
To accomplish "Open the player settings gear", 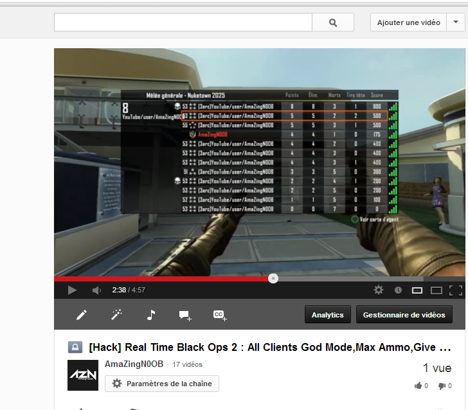I will 379,290.
